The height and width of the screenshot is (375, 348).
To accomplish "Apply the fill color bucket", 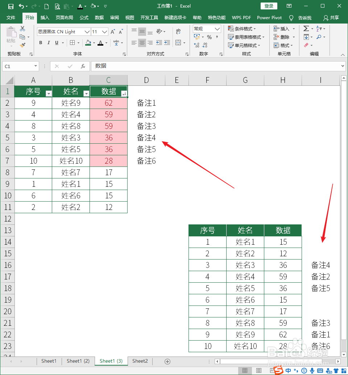I will click(x=88, y=43).
